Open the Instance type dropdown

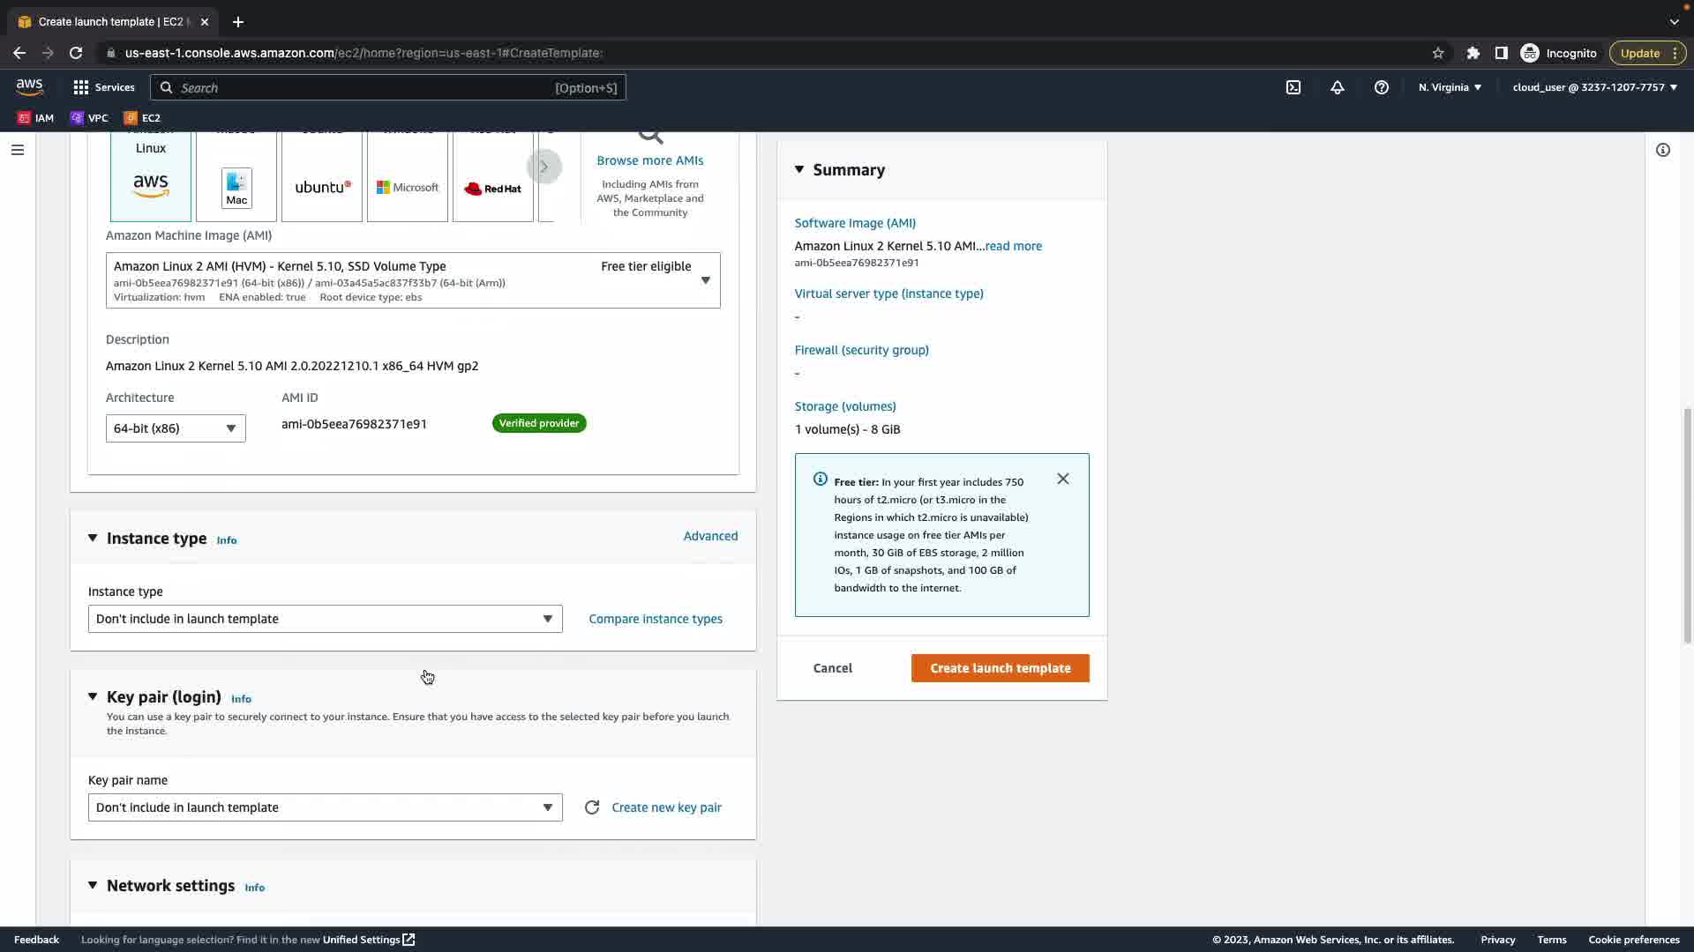pyautogui.click(x=325, y=619)
